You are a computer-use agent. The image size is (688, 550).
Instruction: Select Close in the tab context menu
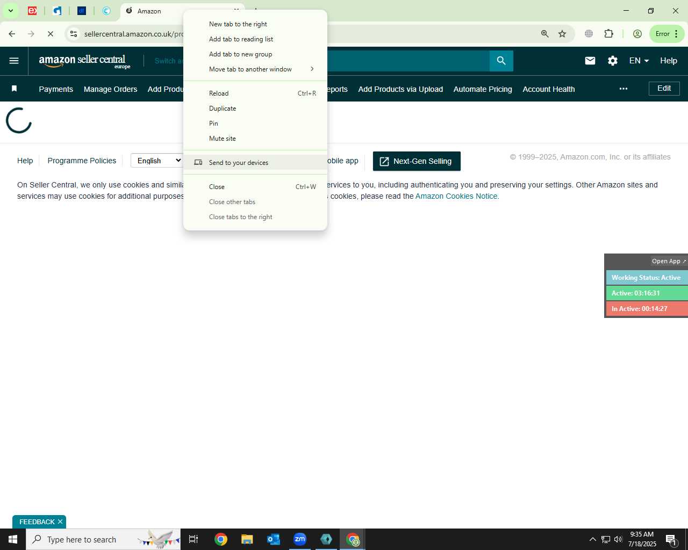coord(255,187)
